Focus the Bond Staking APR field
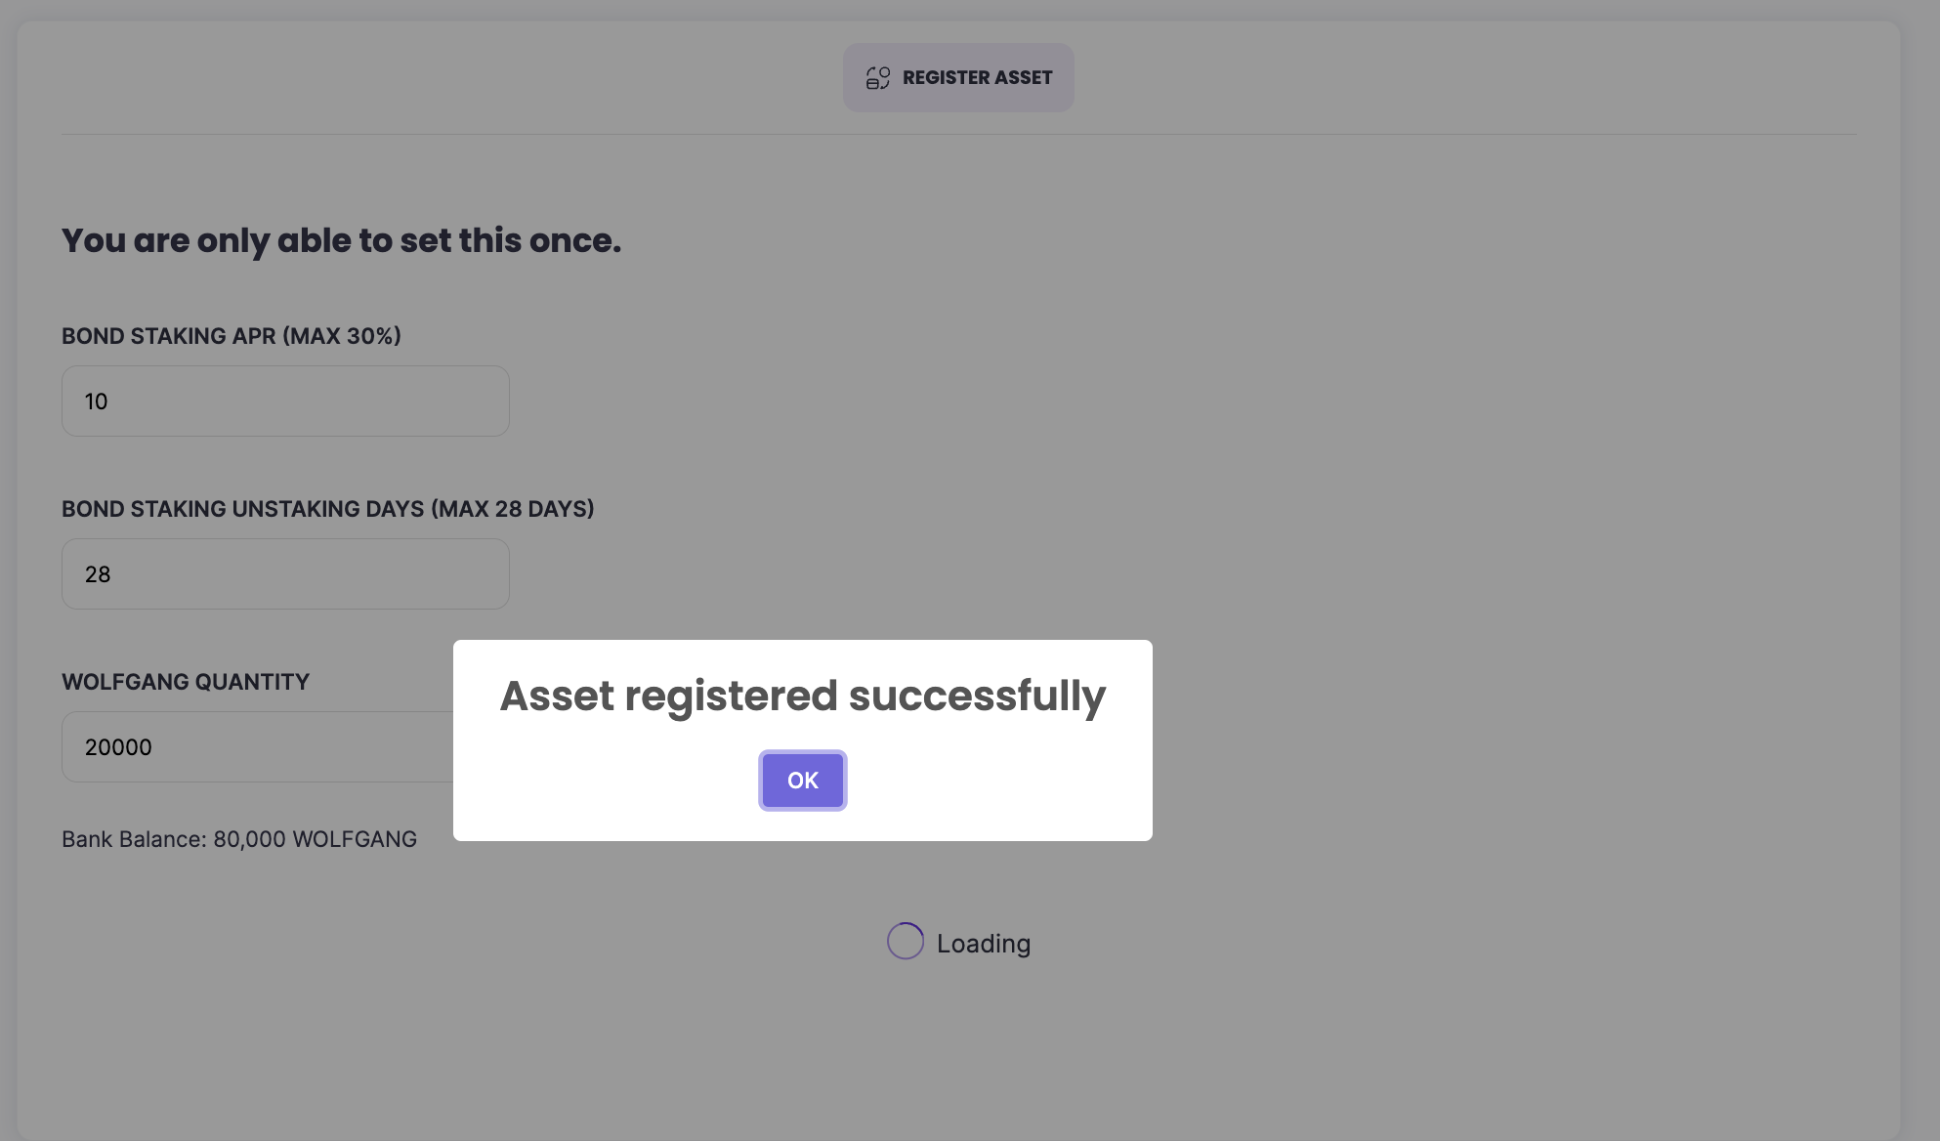Screen dimensions: 1940x1141 point(285,401)
